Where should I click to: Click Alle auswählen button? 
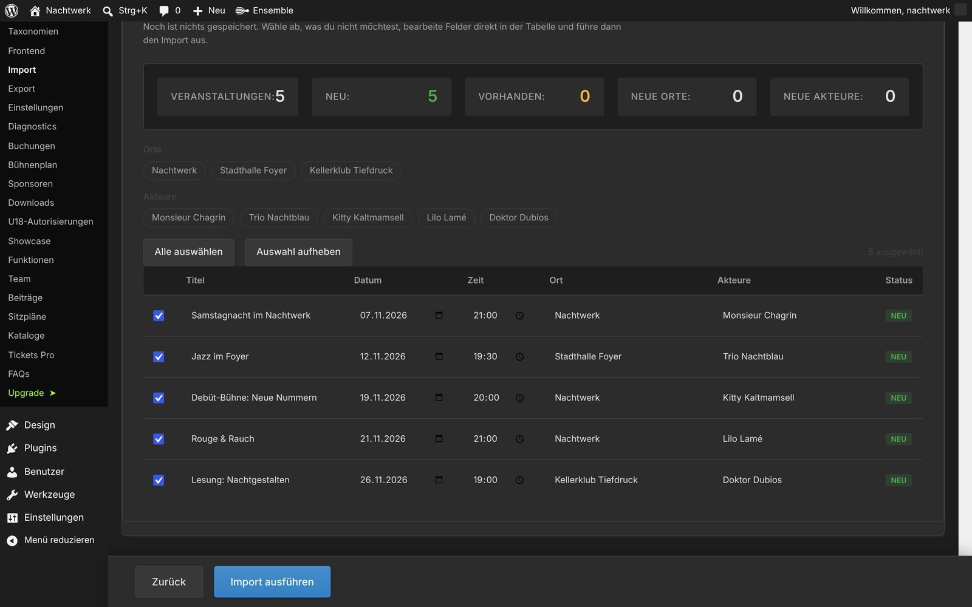coord(188,252)
